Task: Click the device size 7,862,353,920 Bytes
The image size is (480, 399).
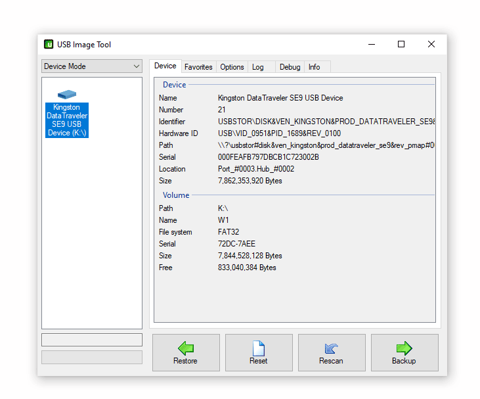Action: pyautogui.click(x=250, y=181)
